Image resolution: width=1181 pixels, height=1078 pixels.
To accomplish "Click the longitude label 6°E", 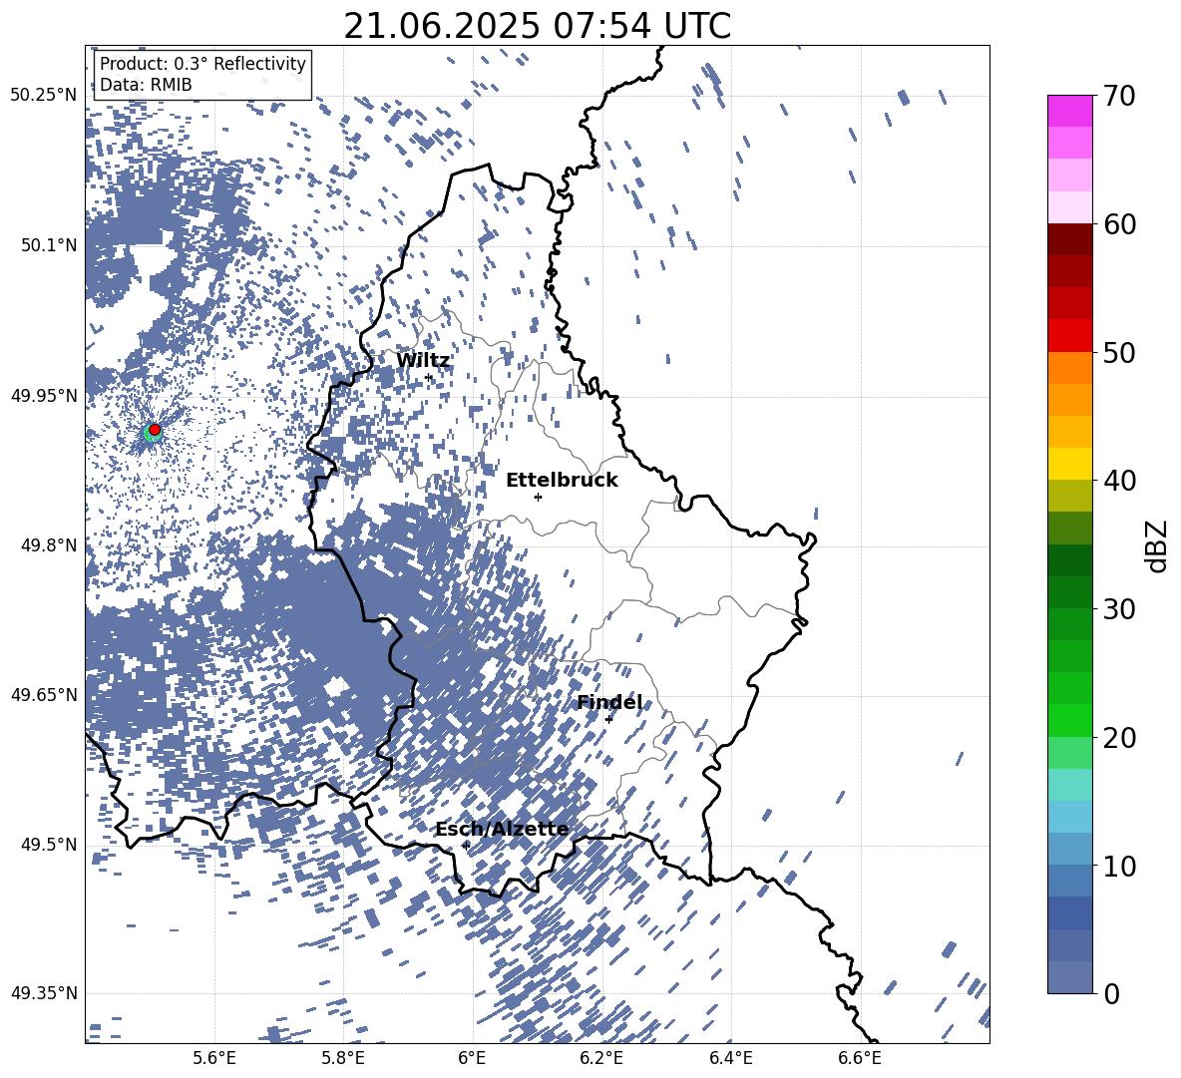I will [x=472, y=1058].
